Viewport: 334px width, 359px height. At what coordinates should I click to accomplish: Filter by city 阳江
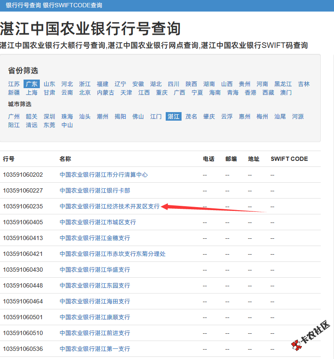click(14, 125)
